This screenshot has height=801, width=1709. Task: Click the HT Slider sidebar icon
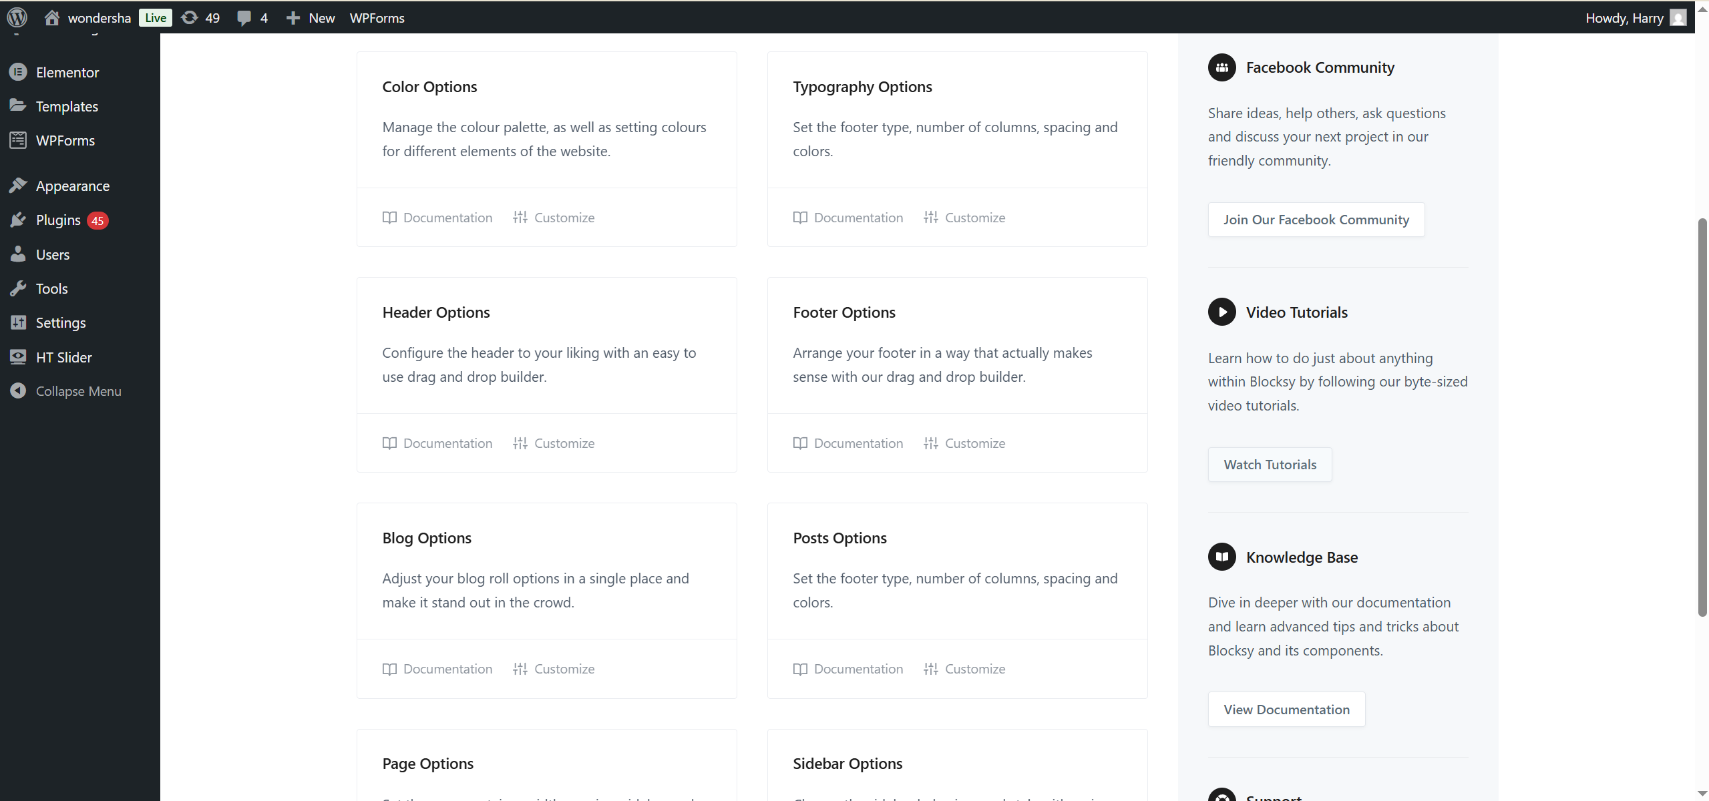18,357
